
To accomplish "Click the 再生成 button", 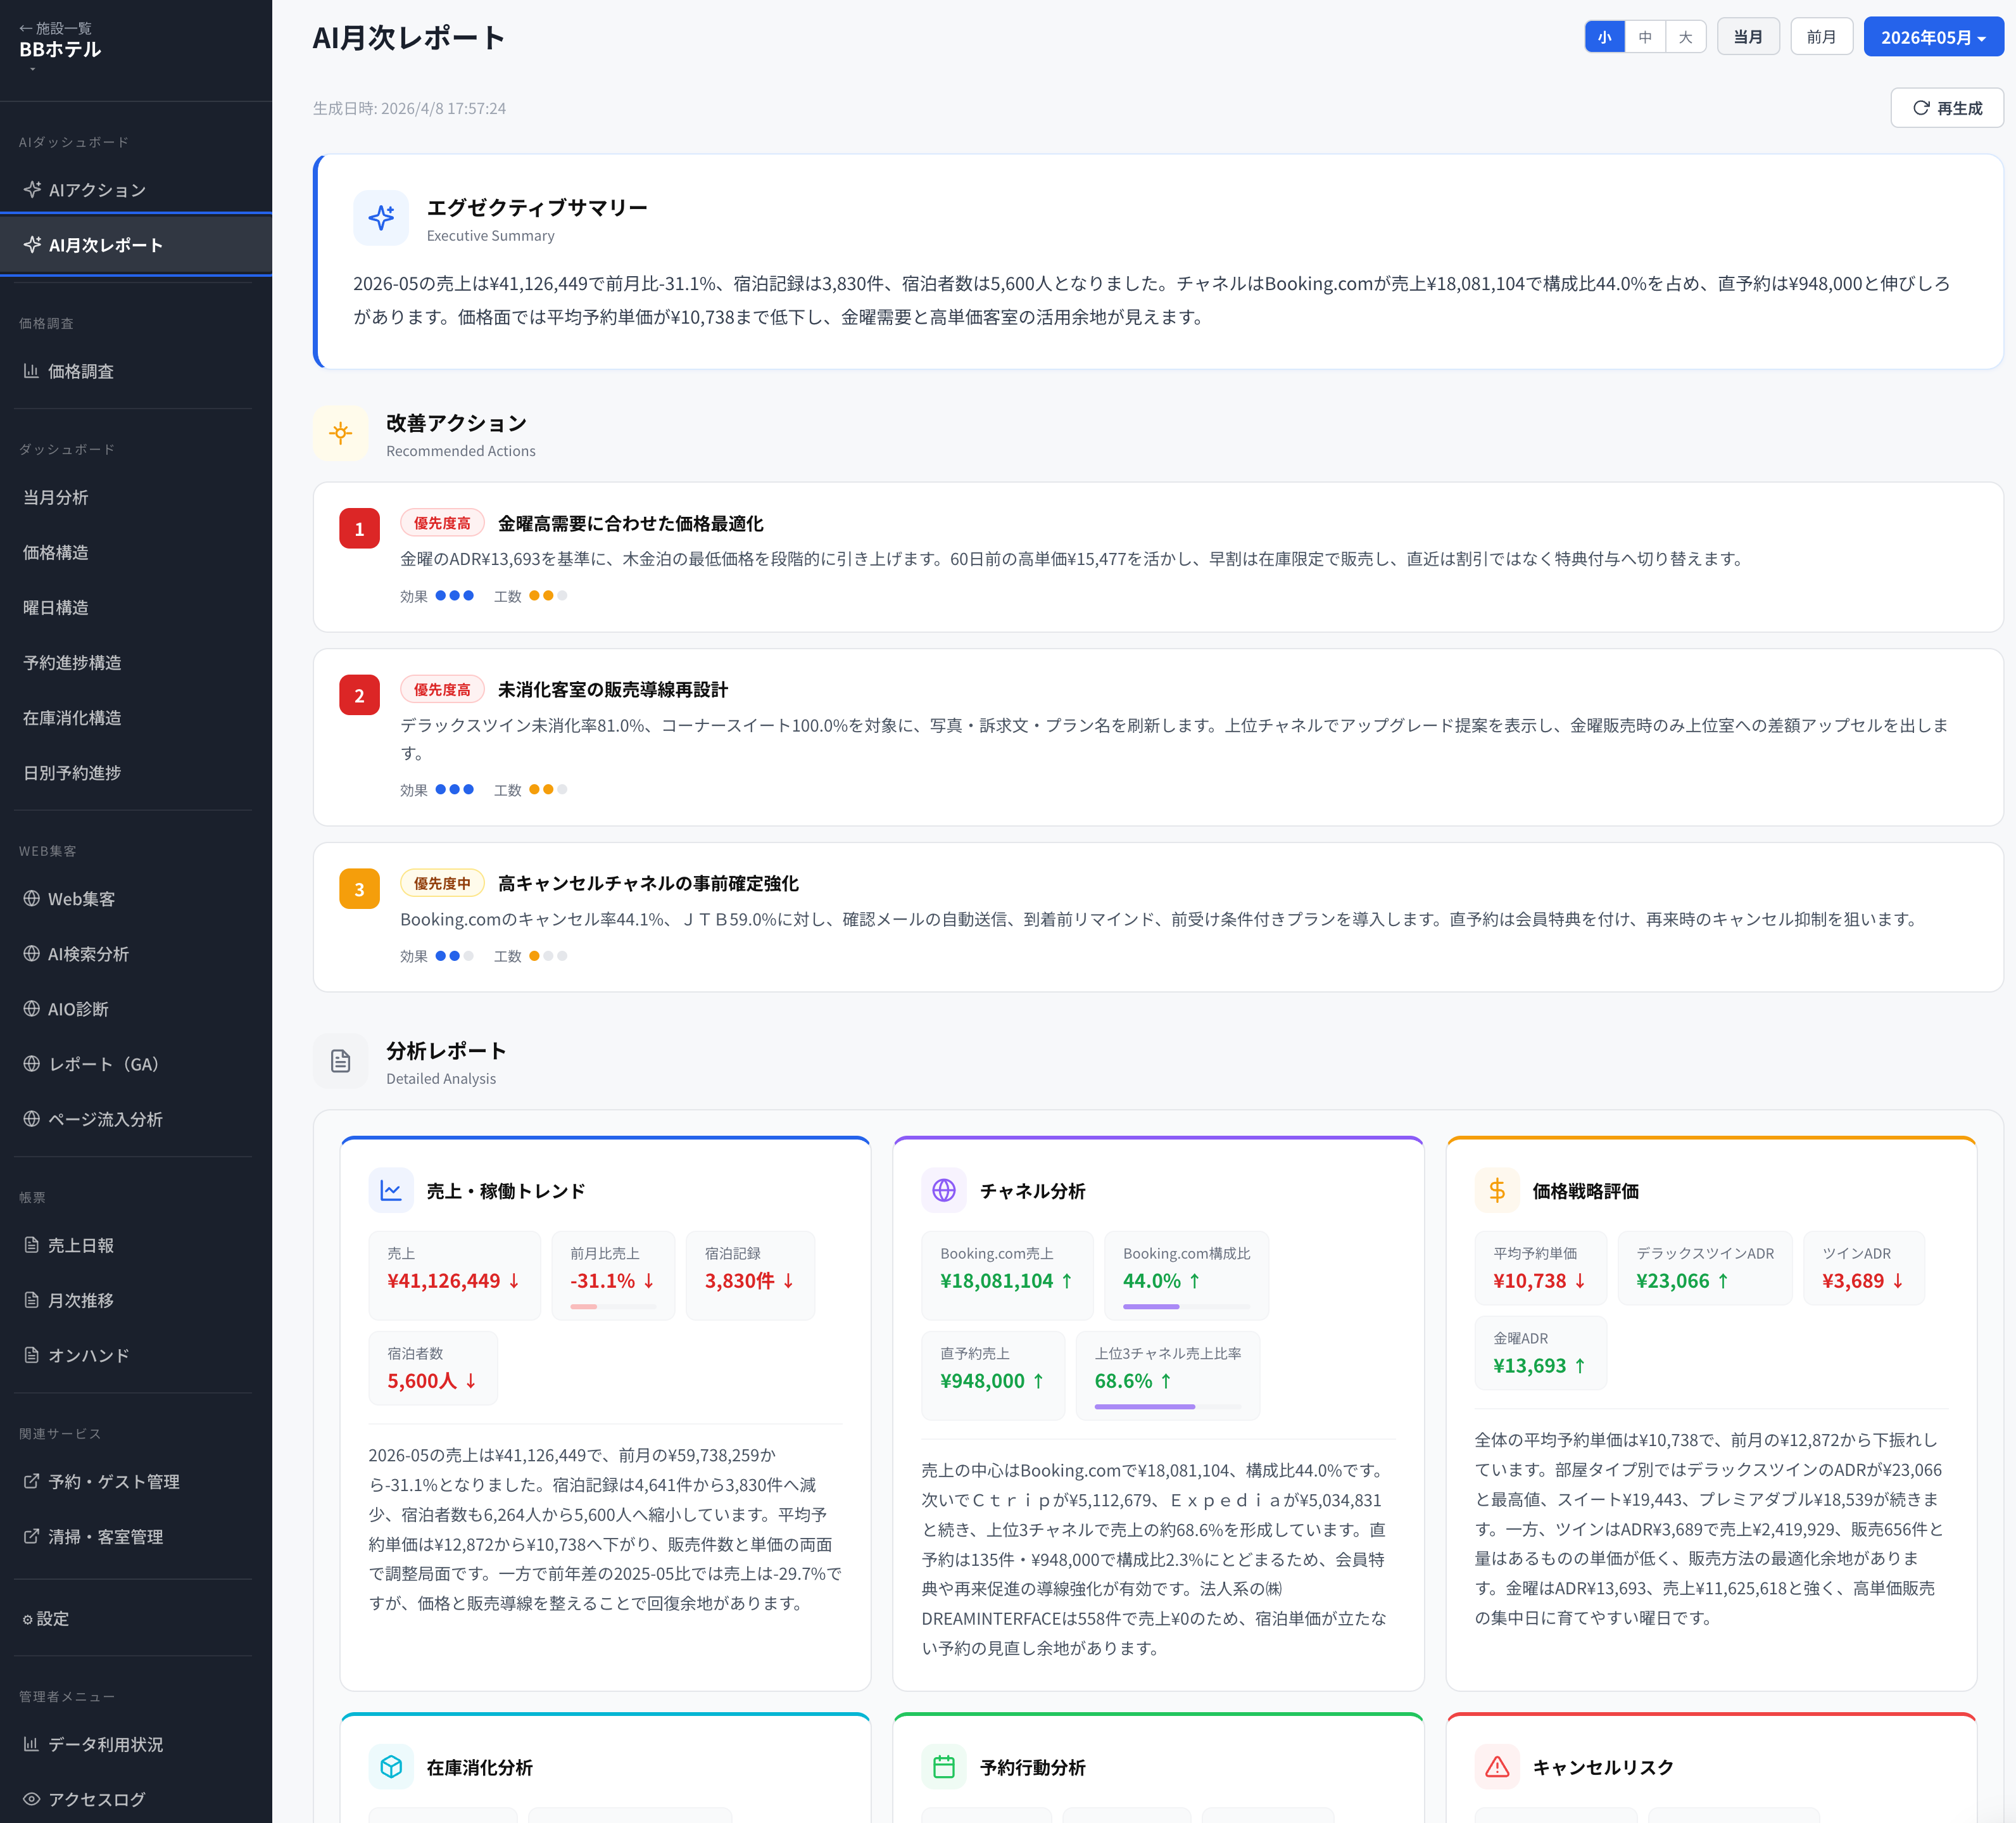I will (x=1946, y=108).
